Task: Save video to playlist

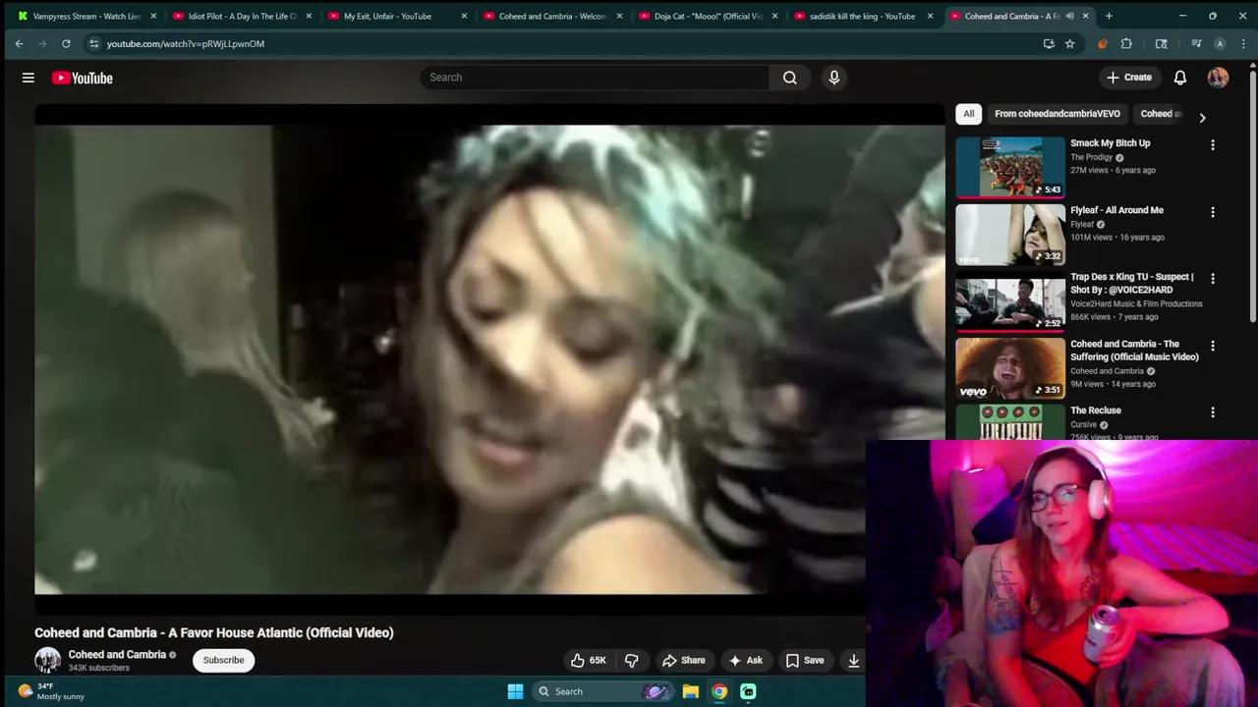Action: point(805,660)
